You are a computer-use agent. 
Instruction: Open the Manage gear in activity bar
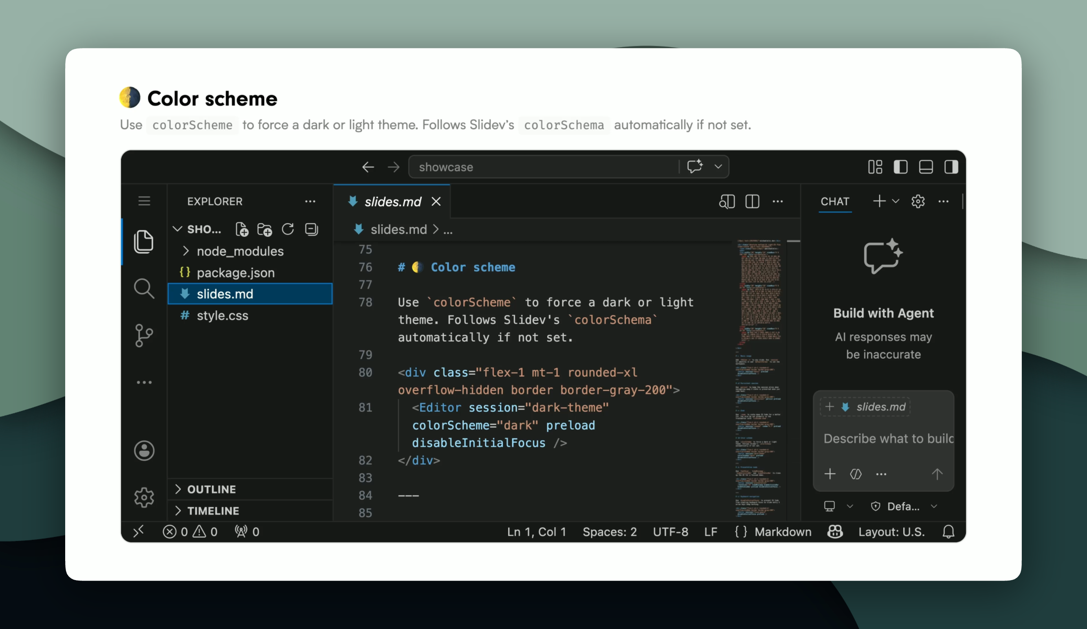click(x=144, y=498)
